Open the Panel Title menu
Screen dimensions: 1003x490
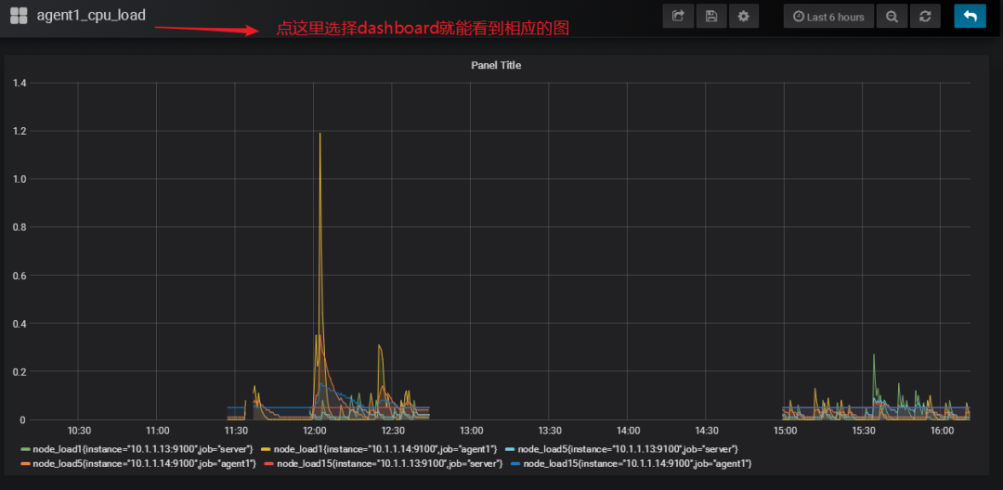click(x=496, y=65)
